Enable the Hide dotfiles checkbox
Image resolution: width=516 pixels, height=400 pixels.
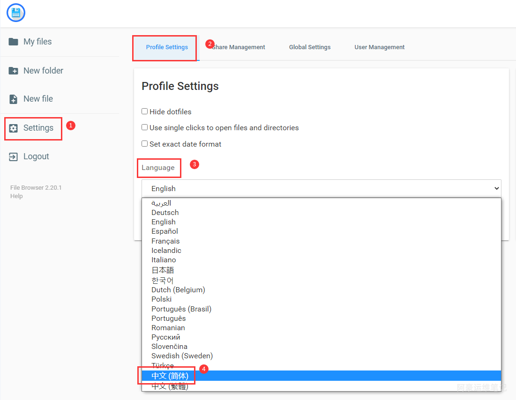[x=145, y=111]
